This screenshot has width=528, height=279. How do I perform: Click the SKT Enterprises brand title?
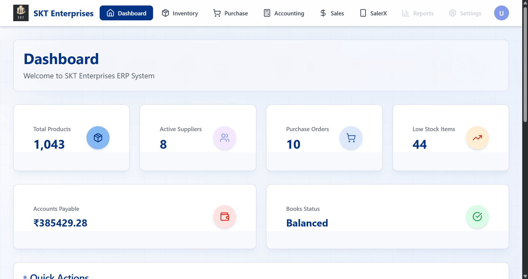click(64, 13)
